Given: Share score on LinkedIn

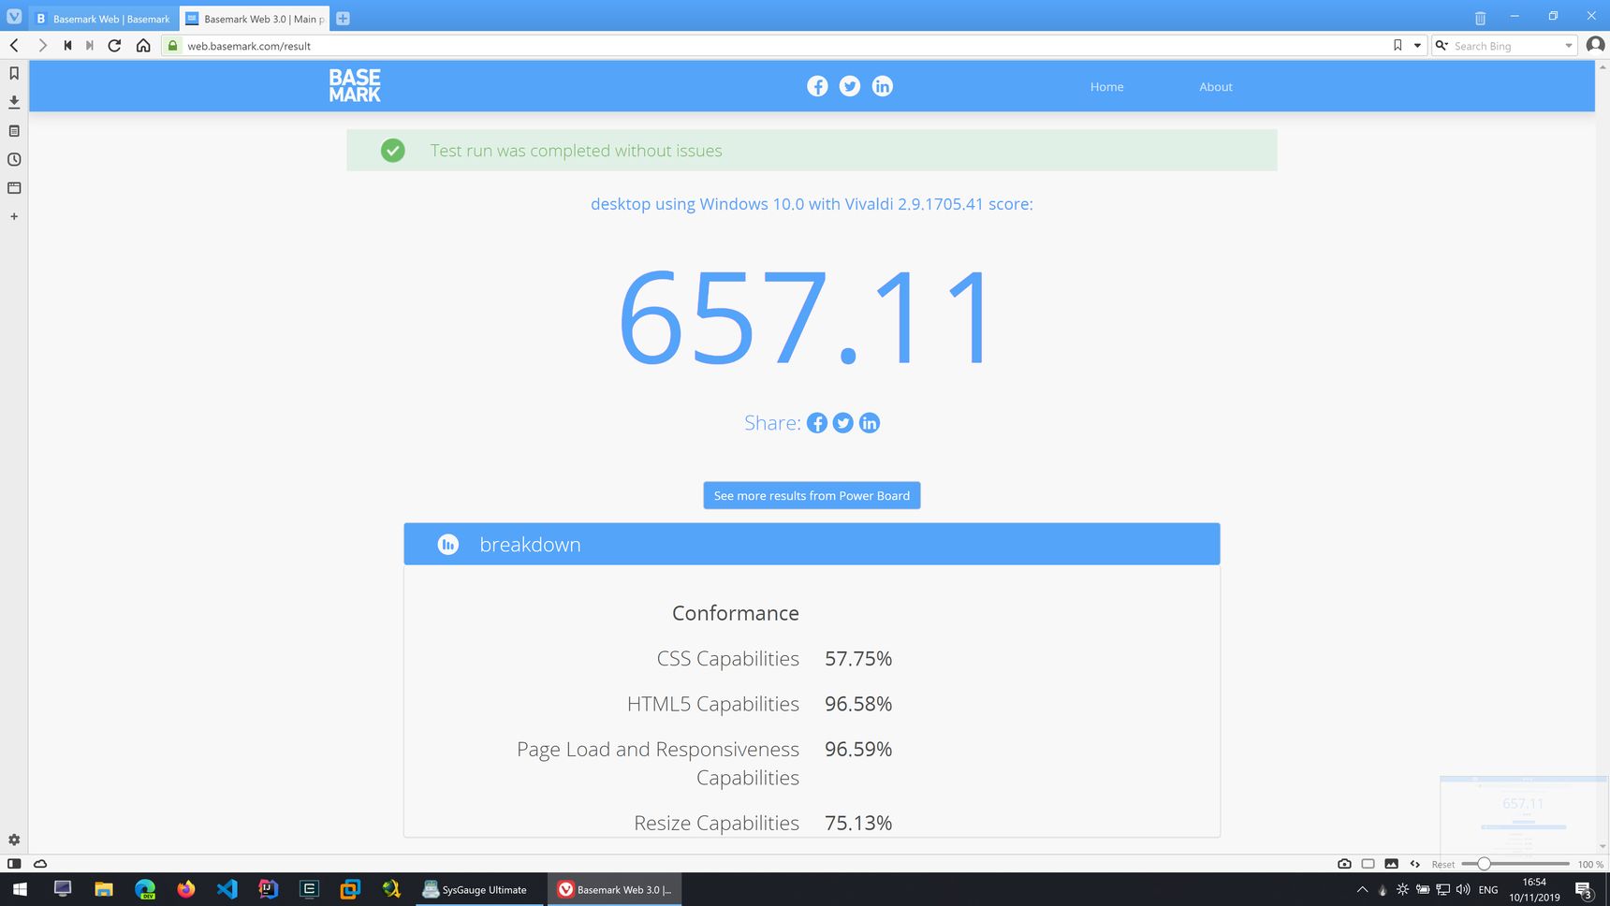Looking at the screenshot, I should (870, 423).
